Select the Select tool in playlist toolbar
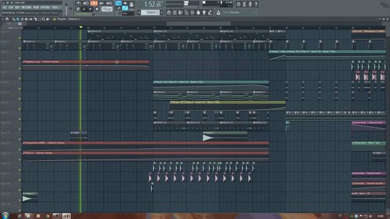The image size is (390, 219). pyautogui.click(x=39, y=19)
